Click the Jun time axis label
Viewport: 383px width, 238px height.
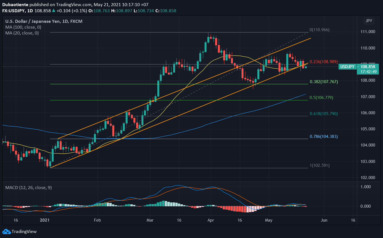324,220
